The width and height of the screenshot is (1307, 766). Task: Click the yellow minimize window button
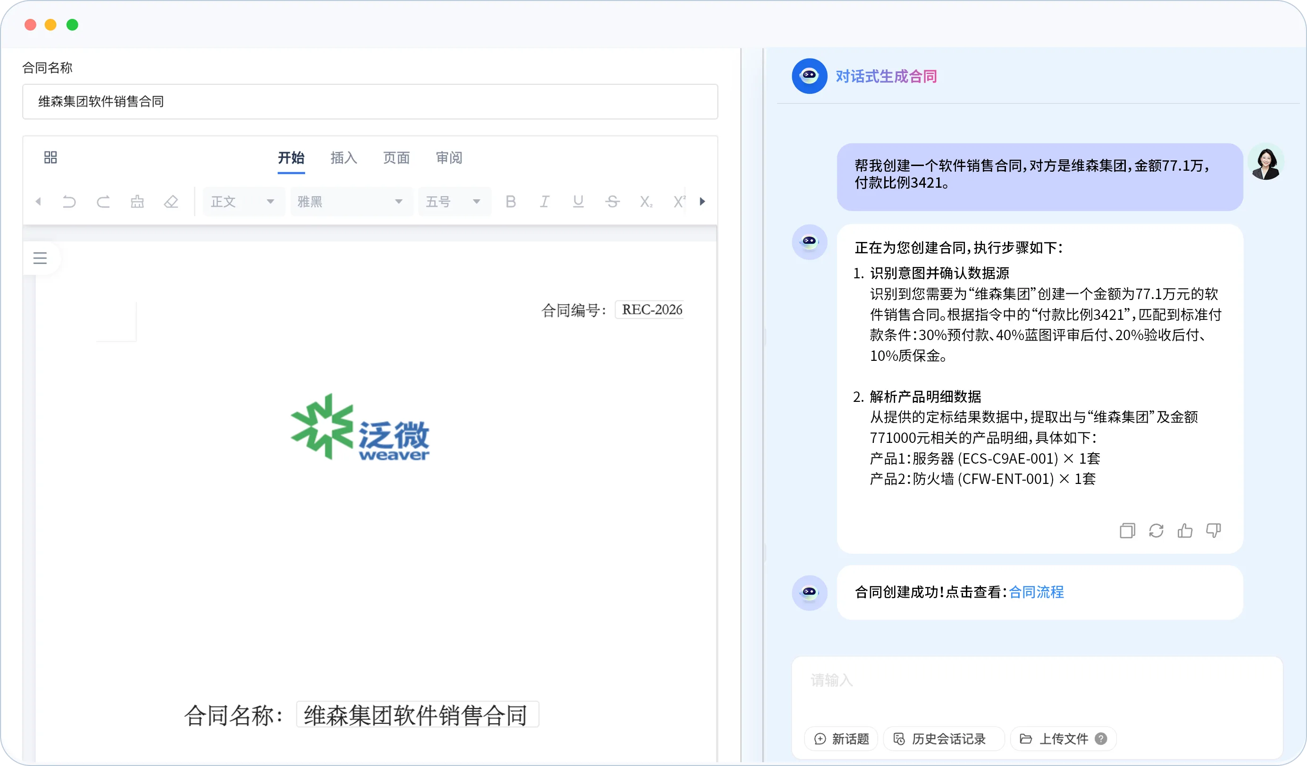pos(51,25)
